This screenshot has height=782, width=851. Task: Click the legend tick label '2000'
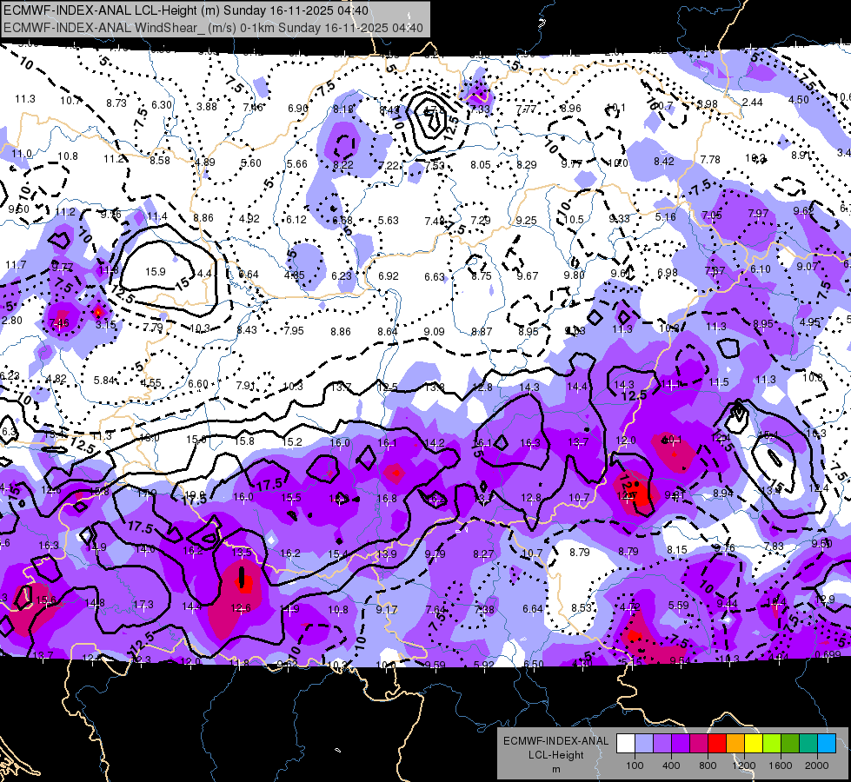pos(817,765)
